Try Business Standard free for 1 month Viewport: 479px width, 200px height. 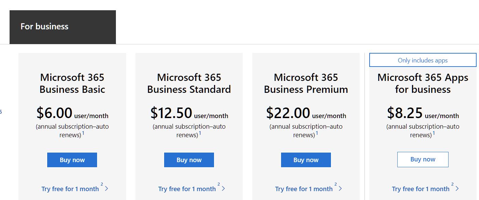pos(187,189)
